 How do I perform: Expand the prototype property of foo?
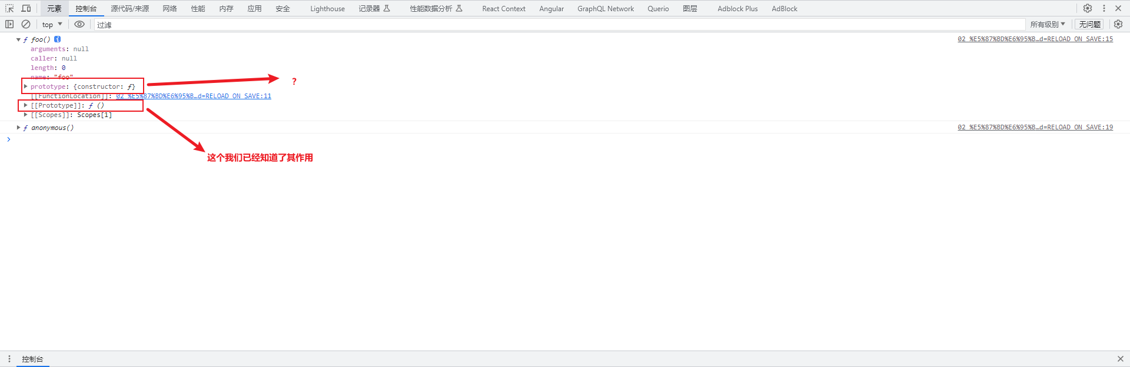[x=26, y=86]
